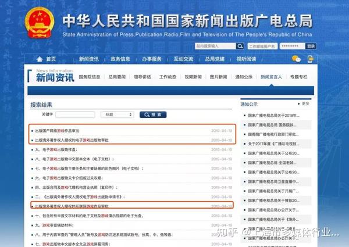
Task: Open notice 国家广播电视总局关于《境外...
Action: click(x=272, y=220)
